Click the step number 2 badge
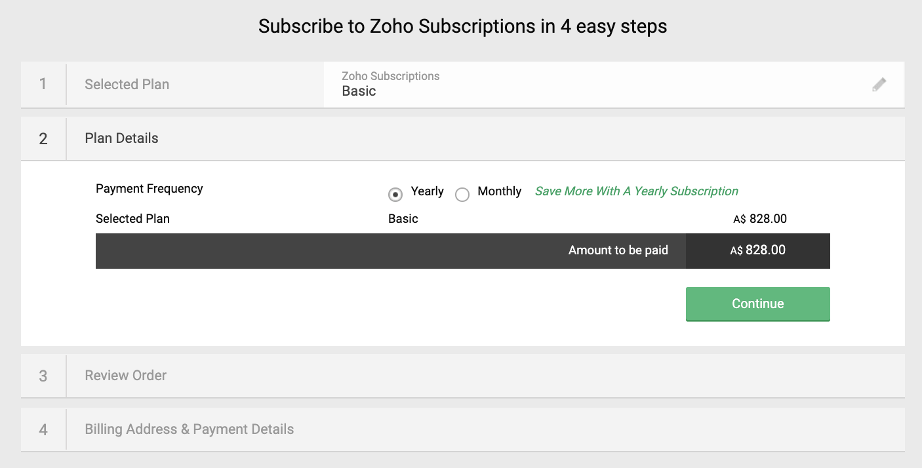Screen dimensions: 922x468 (43, 139)
